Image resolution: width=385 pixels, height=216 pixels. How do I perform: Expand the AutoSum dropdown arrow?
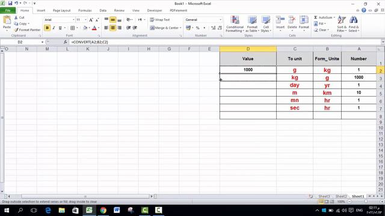(x=334, y=17)
